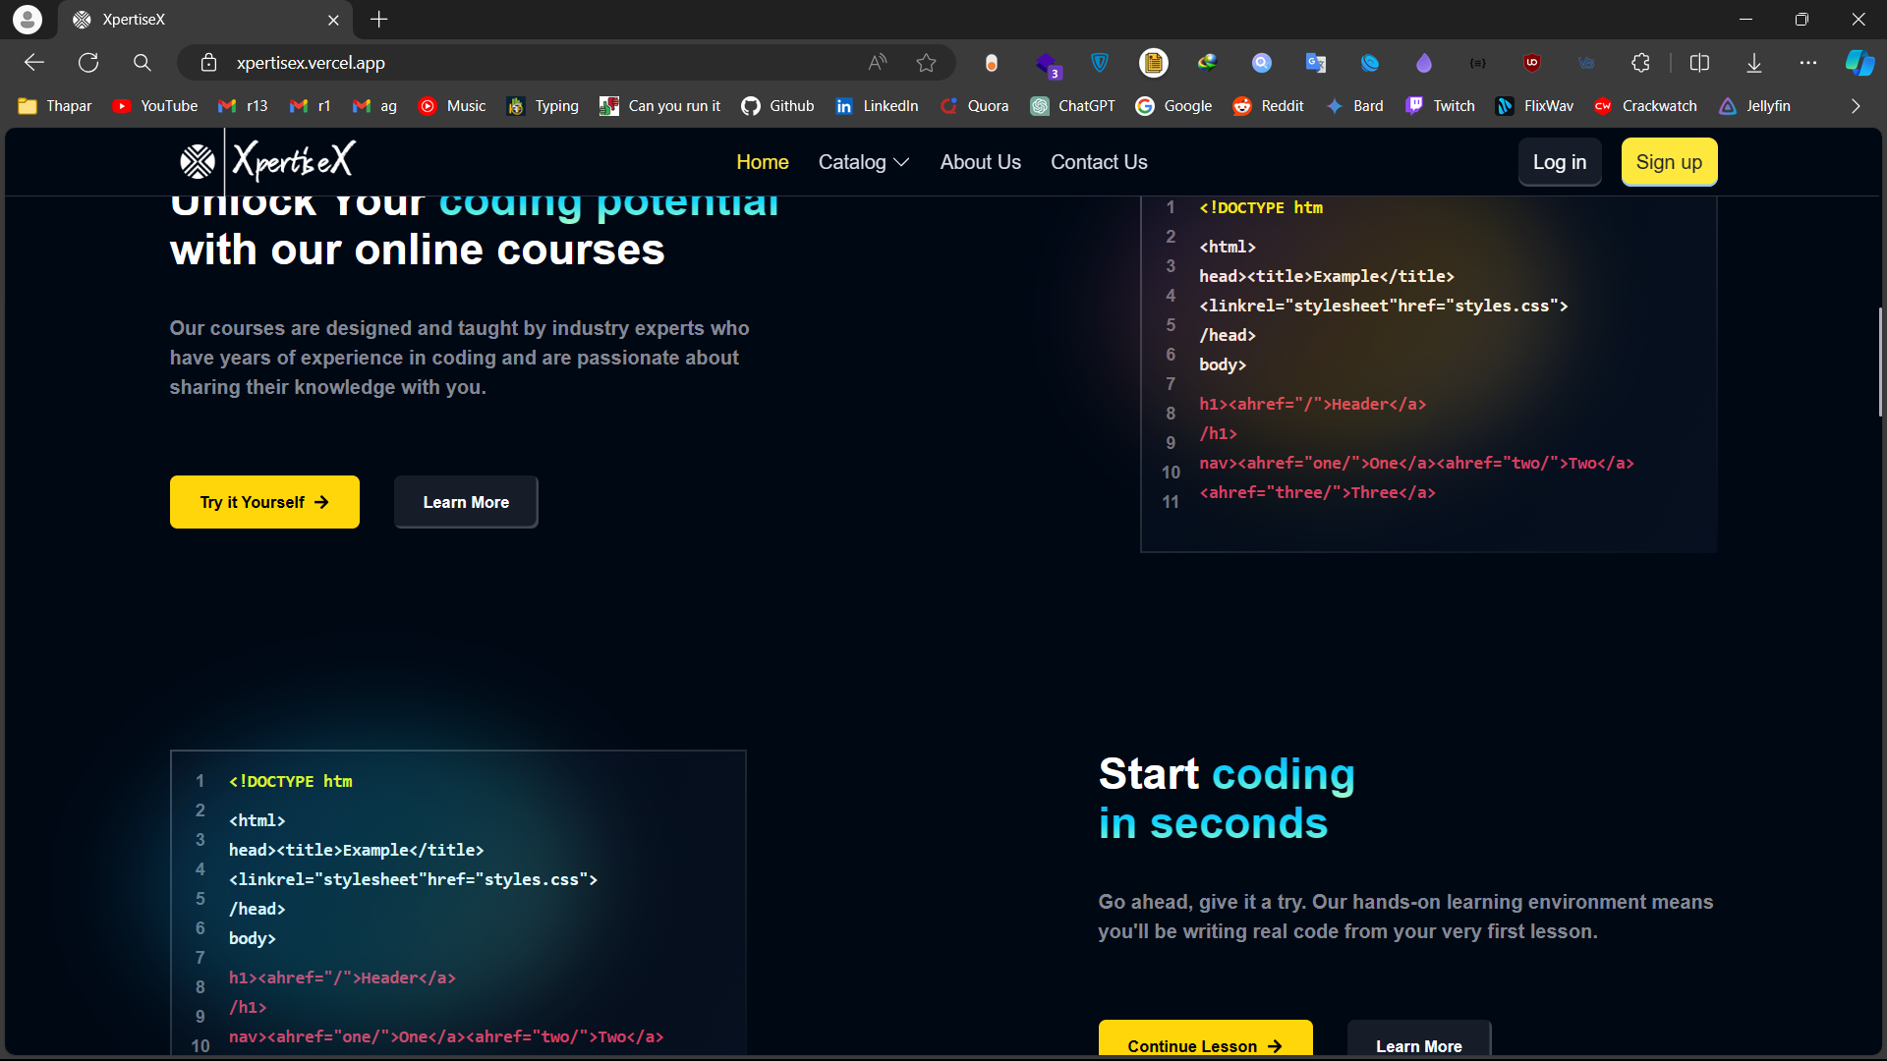Refresh the page with reload icon
The width and height of the screenshot is (1887, 1061).
(88, 63)
